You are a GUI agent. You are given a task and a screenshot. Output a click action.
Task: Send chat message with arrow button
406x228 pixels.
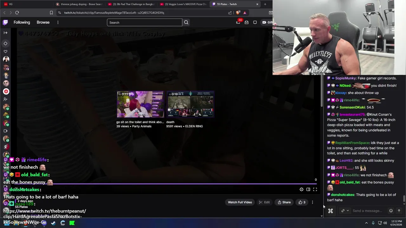pyautogui.click(x=399, y=211)
